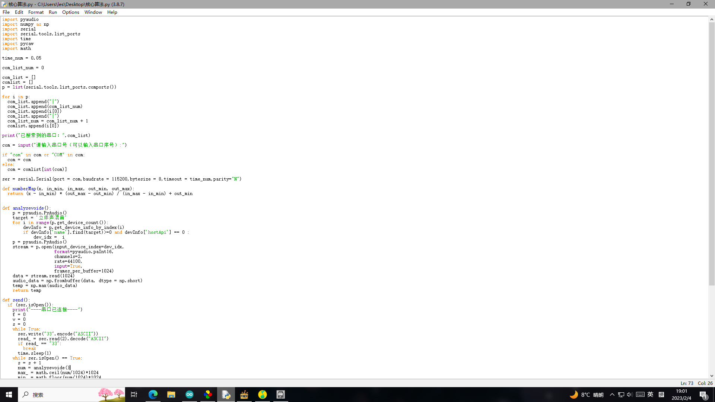Click the 'channels=2' line
The width and height of the screenshot is (715, 402).
[68, 256]
